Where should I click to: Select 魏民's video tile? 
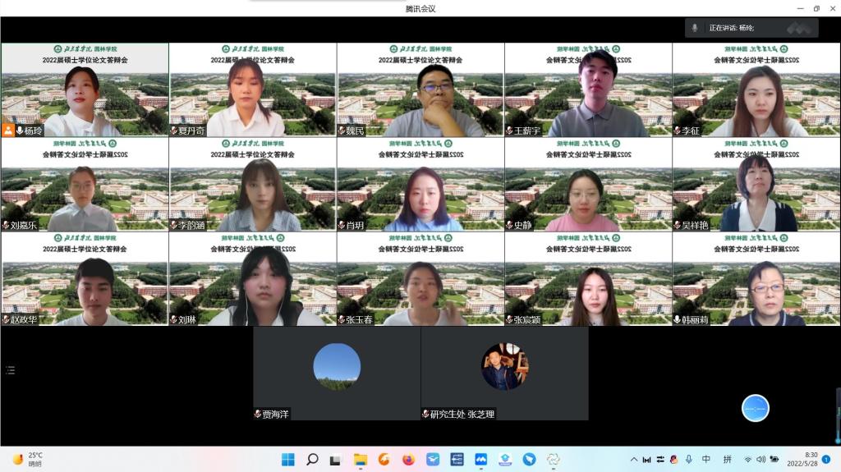[x=420, y=90]
